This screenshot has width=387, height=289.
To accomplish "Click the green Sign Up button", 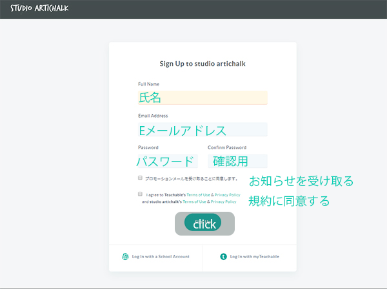I will pyautogui.click(x=203, y=222).
